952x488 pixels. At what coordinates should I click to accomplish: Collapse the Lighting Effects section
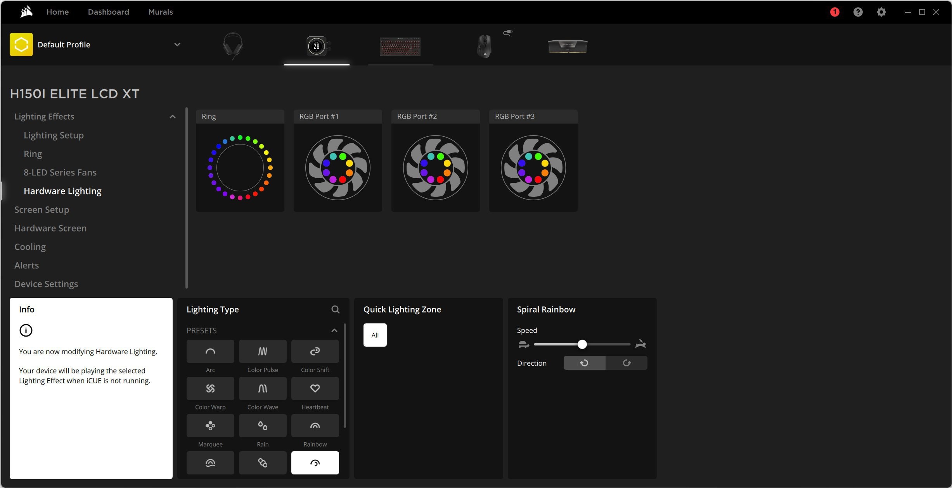pos(173,117)
